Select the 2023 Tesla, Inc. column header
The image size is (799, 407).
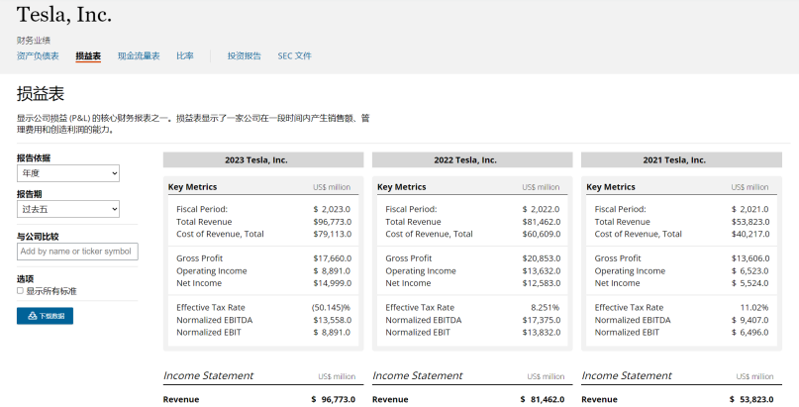tap(263, 160)
